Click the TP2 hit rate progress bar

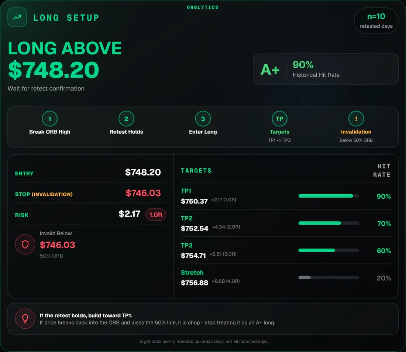[328, 223]
